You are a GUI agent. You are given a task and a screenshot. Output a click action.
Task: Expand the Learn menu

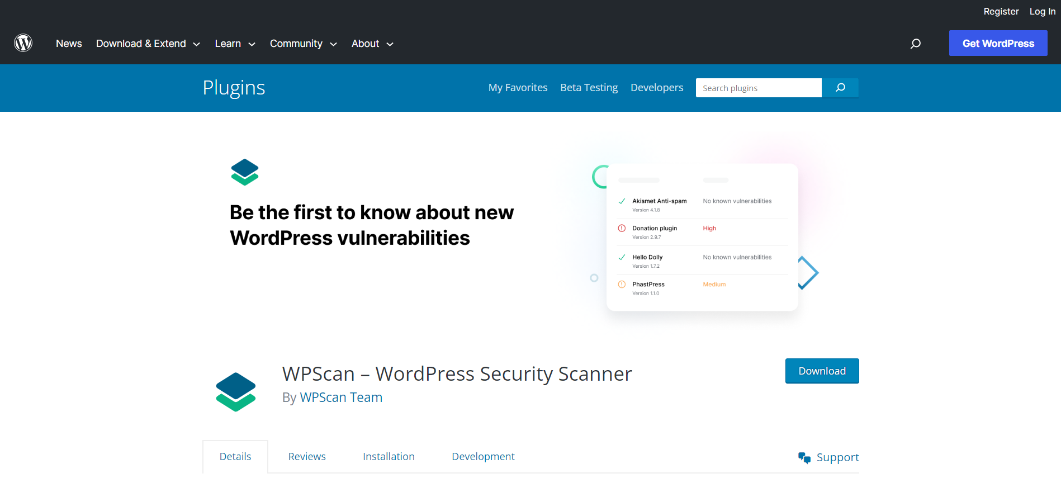coord(235,44)
